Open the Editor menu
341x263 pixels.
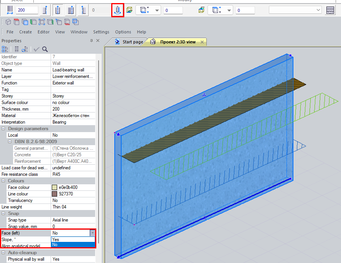[43, 32]
